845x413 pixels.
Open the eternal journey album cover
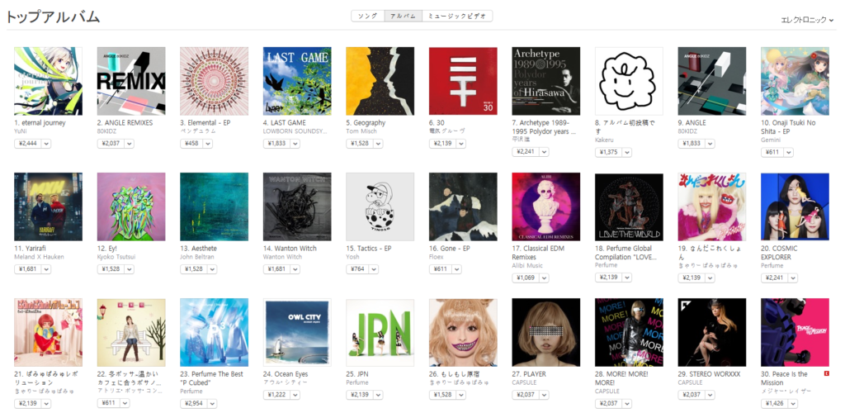pos(48,81)
